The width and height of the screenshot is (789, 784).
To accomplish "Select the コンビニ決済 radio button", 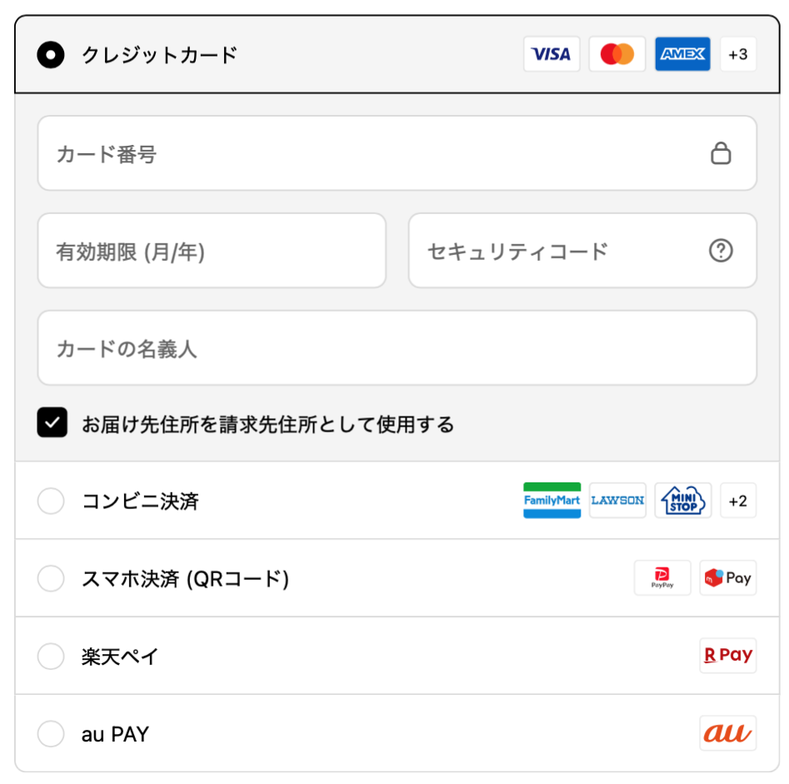I will point(52,502).
